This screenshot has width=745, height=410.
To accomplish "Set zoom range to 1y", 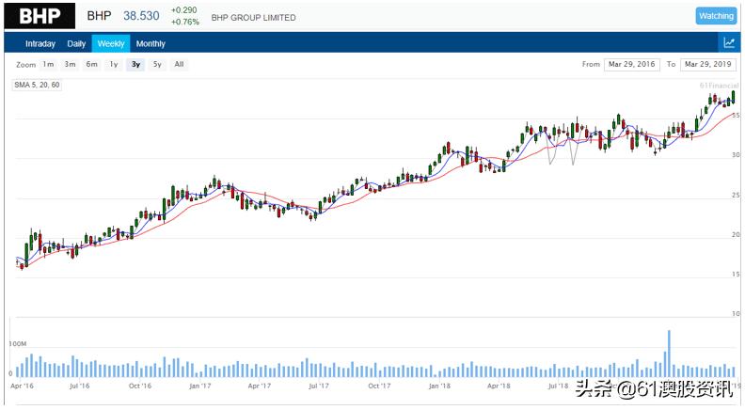I will [114, 64].
